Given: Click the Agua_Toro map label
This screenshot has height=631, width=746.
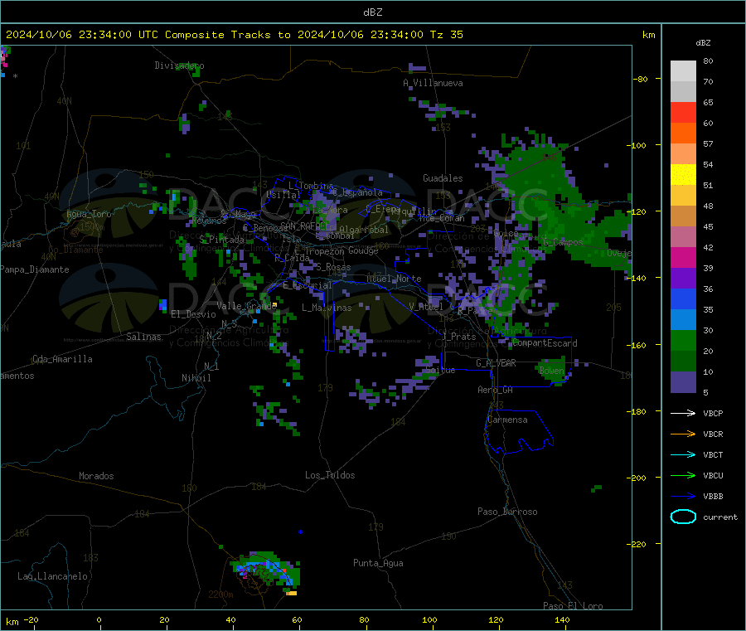Looking at the screenshot, I should [89, 214].
